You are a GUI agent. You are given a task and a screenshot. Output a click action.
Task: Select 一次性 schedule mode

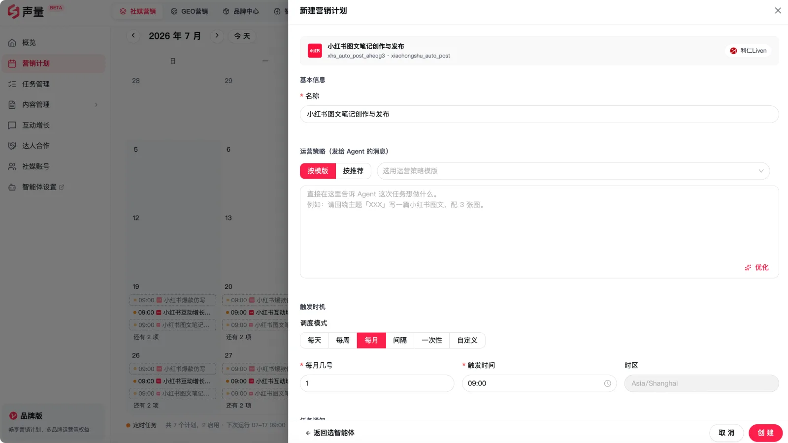(x=432, y=341)
